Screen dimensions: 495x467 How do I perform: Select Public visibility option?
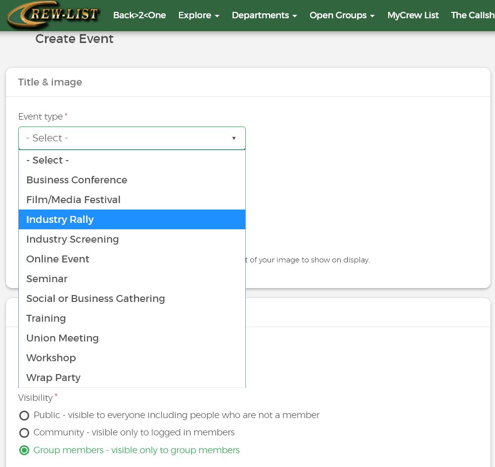(x=24, y=416)
